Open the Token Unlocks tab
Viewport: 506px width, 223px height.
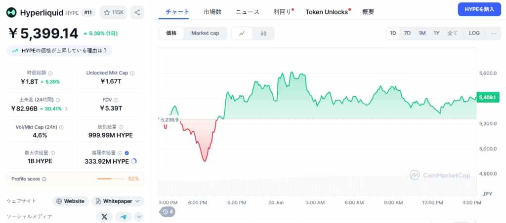point(327,12)
